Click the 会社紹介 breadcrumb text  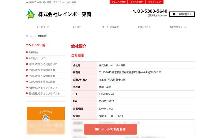click(x=42, y=36)
